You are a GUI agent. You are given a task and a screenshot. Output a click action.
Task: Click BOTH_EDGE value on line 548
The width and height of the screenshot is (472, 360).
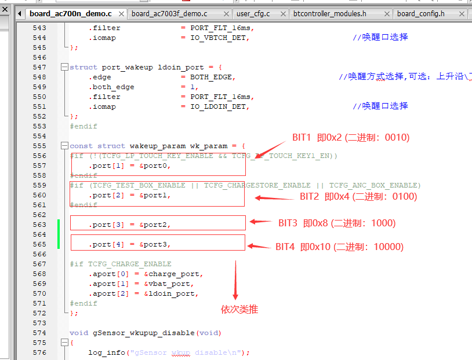(210, 77)
